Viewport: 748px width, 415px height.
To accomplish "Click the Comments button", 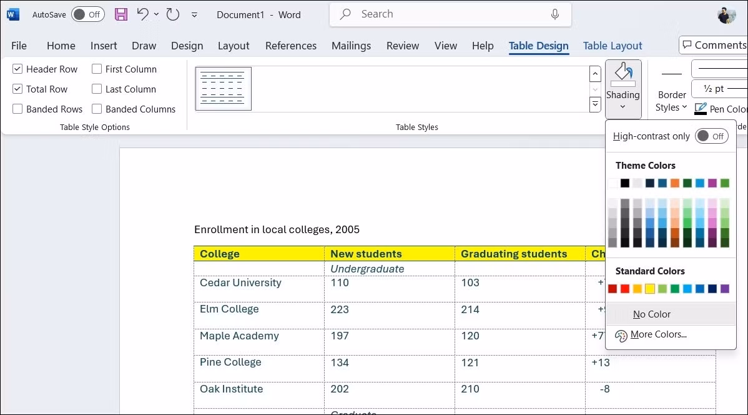I will coord(714,45).
